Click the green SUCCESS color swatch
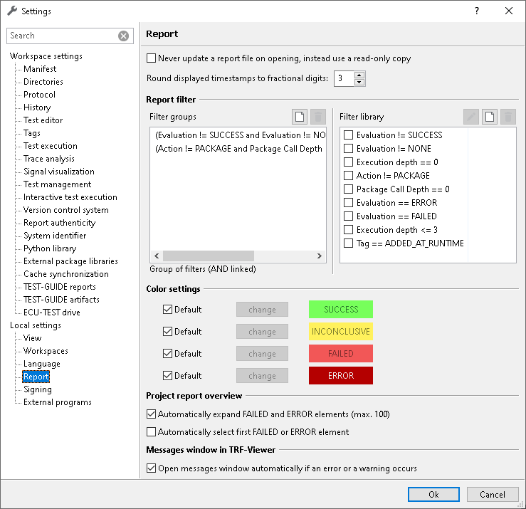The height and width of the screenshot is (509, 526). coord(340,310)
